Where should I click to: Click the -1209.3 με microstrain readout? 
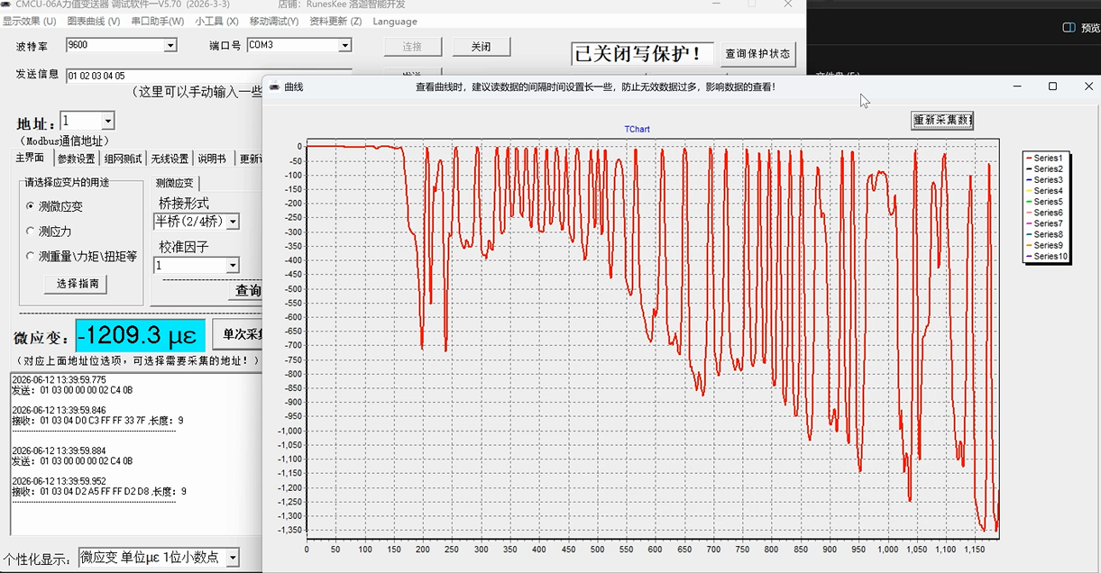coord(141,336)
